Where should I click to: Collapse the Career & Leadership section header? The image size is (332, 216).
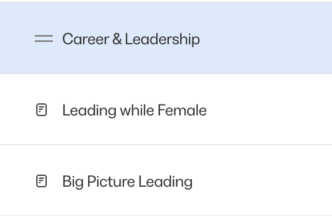pyautogui.click(x=166, y=38)
